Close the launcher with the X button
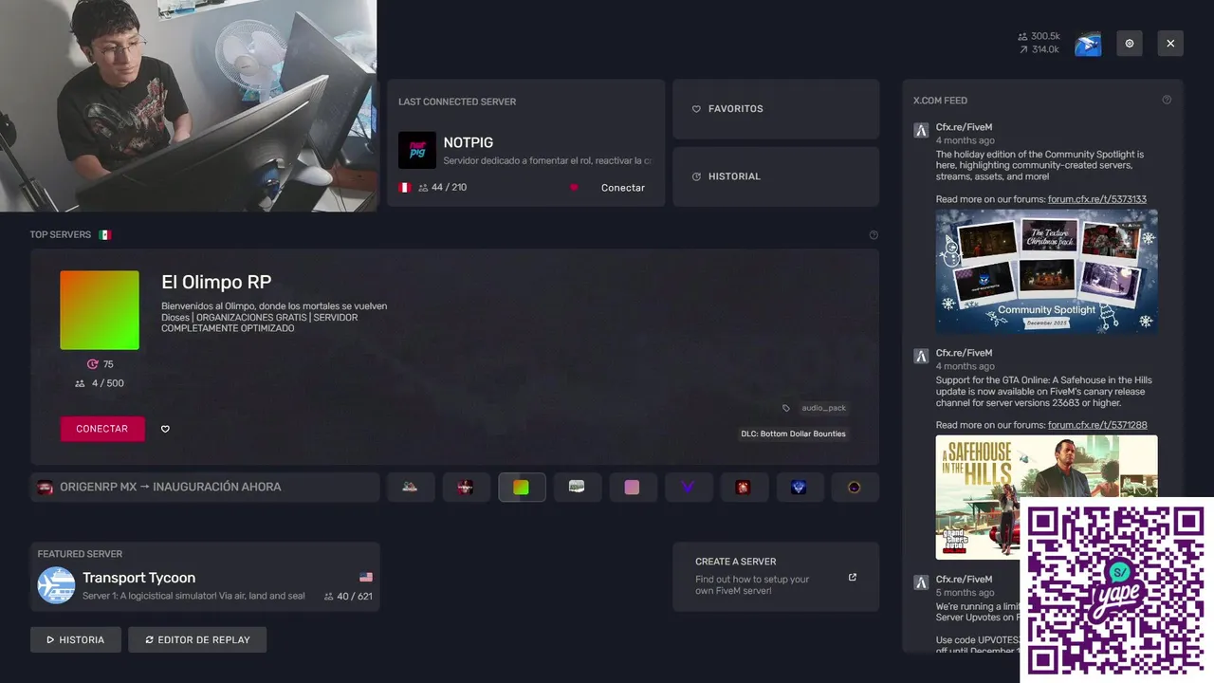Screen dimensions: 1214x683 click(x=1170, y=44)
